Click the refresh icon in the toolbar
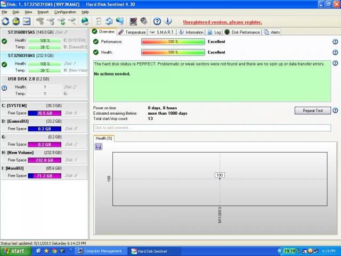 (5, 21)
